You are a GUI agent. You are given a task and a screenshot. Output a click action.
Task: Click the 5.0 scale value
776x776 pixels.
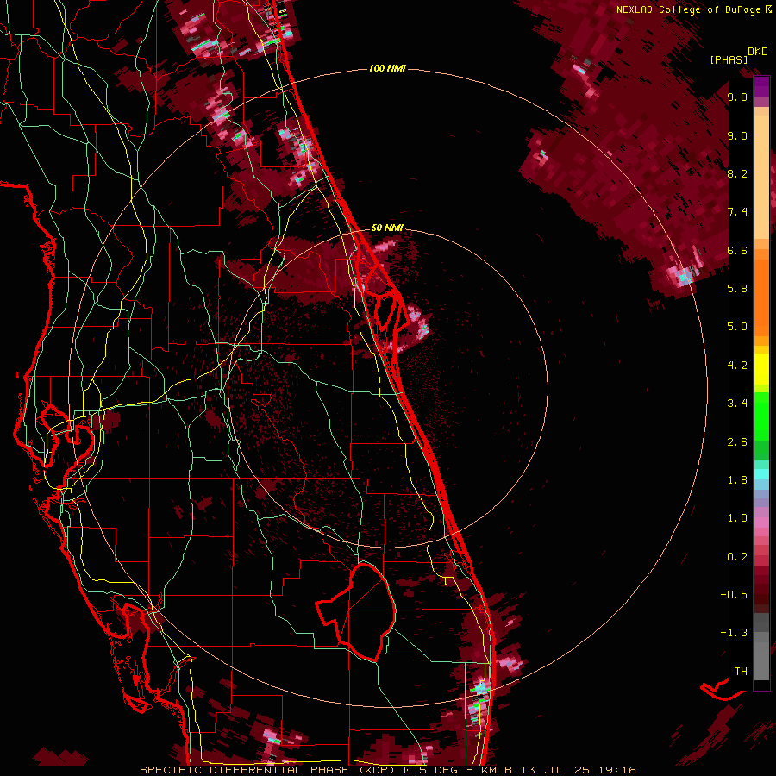point(737,327)
